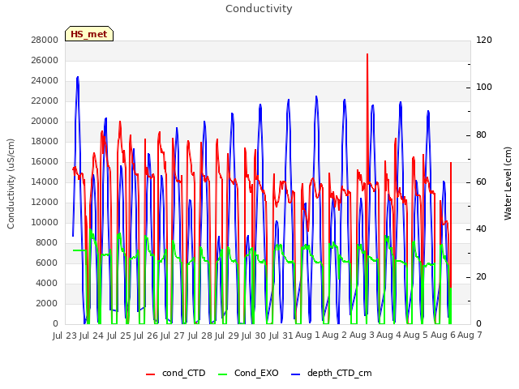Click the Jul 24 date label

tap(92, 336)
